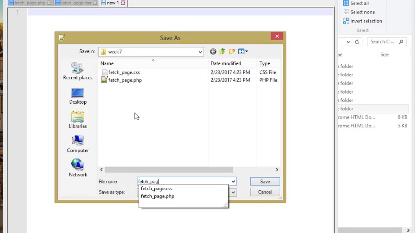Click the file list scroll right arrow
This screenshot has width=415, height=233.
tap(277, 170)
